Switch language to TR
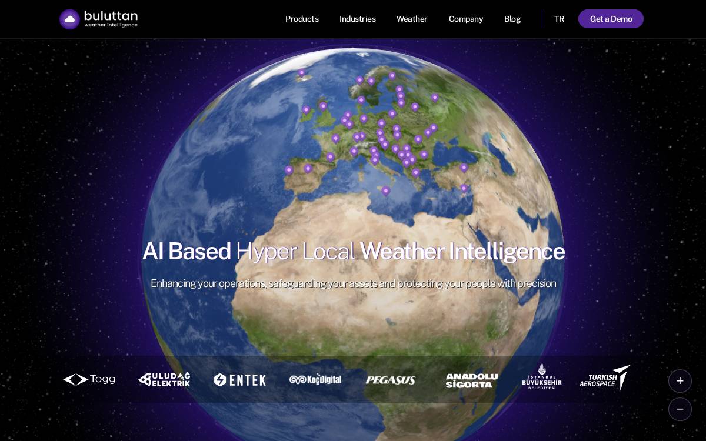This screenshot has width=706, height=441. 559,19
